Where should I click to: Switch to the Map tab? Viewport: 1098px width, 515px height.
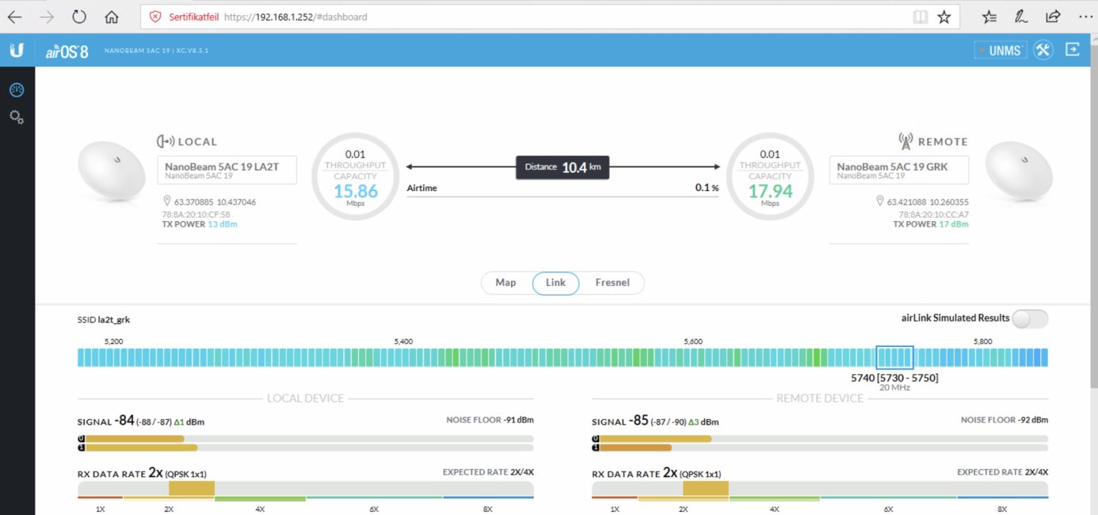(x=505, y=283)
